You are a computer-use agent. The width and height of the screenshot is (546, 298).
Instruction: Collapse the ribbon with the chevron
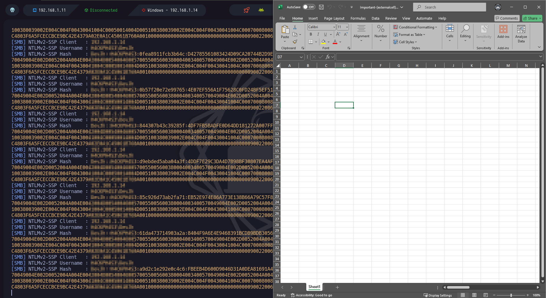(539, 47)
